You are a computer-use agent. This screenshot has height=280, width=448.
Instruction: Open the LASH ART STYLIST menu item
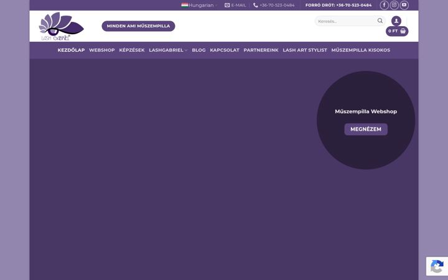(305, 50)
